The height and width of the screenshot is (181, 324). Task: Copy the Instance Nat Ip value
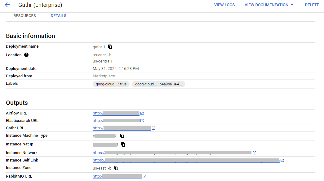coord(123,144)
